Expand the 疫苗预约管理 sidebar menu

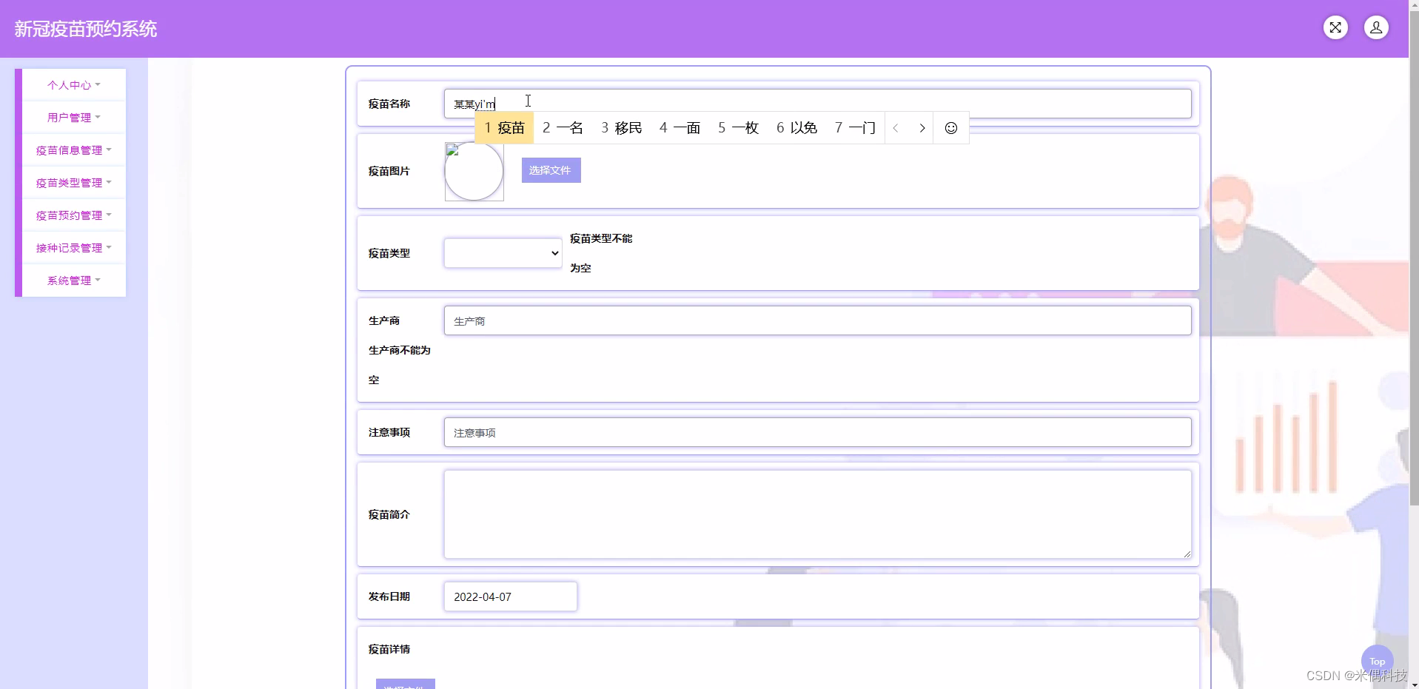coord(74,215)
